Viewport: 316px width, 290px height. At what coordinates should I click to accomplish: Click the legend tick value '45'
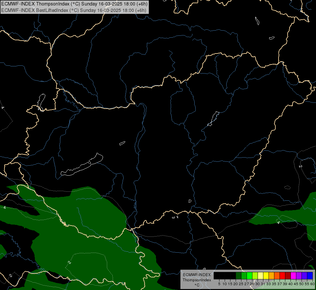(x=296, y=284)
